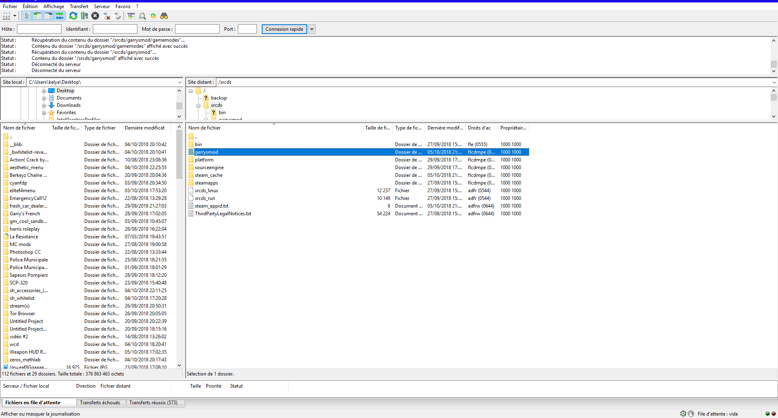
Task: Select the Tor Browser local folder icon
Action: click(6, 314)
